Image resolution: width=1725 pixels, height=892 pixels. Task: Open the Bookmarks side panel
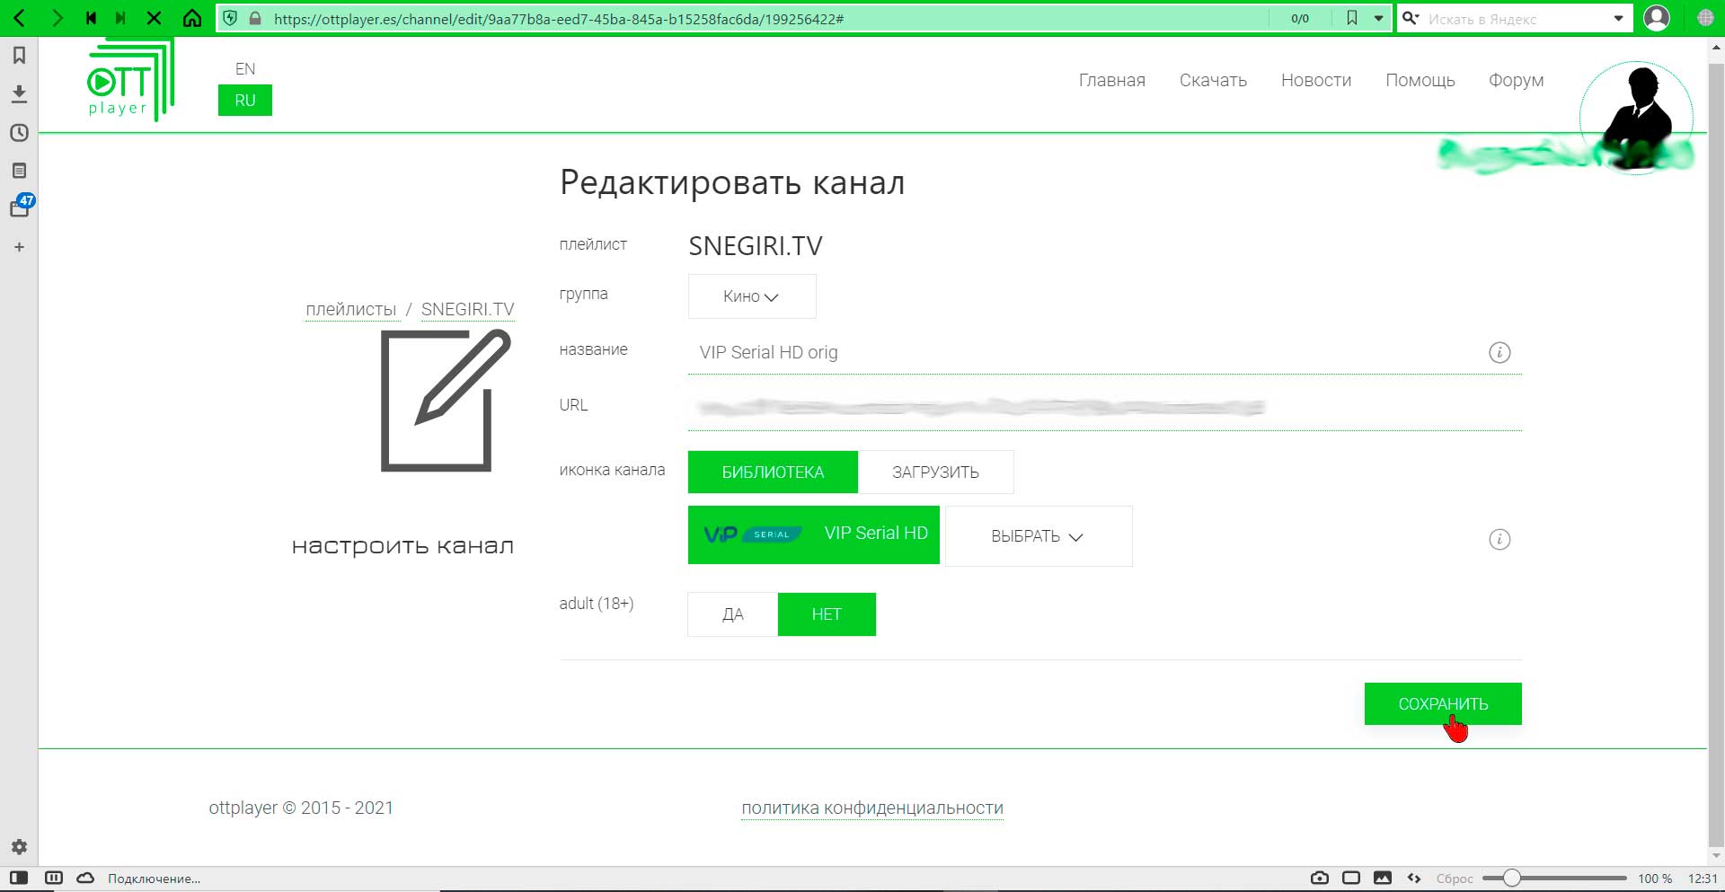pyautogui.click(x=19, y=56)
